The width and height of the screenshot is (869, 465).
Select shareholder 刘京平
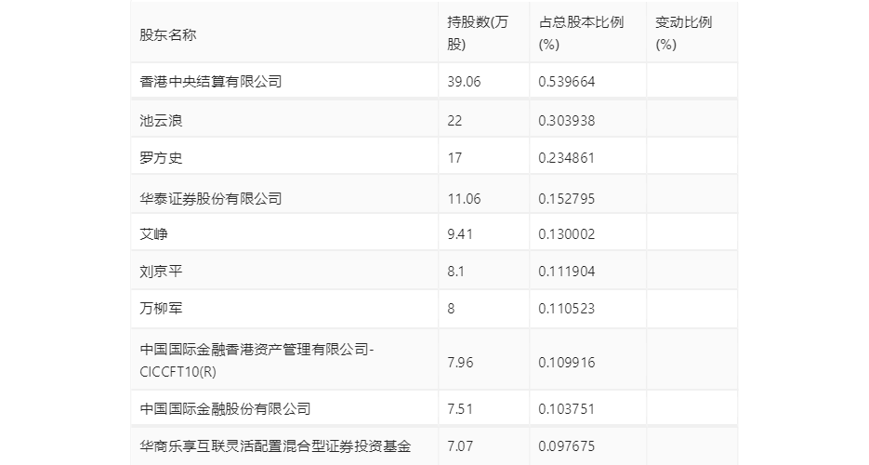coord(161,271)
